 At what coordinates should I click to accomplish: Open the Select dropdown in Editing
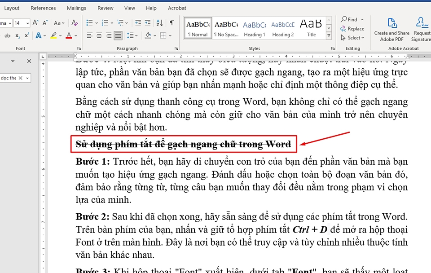point(352,38)
